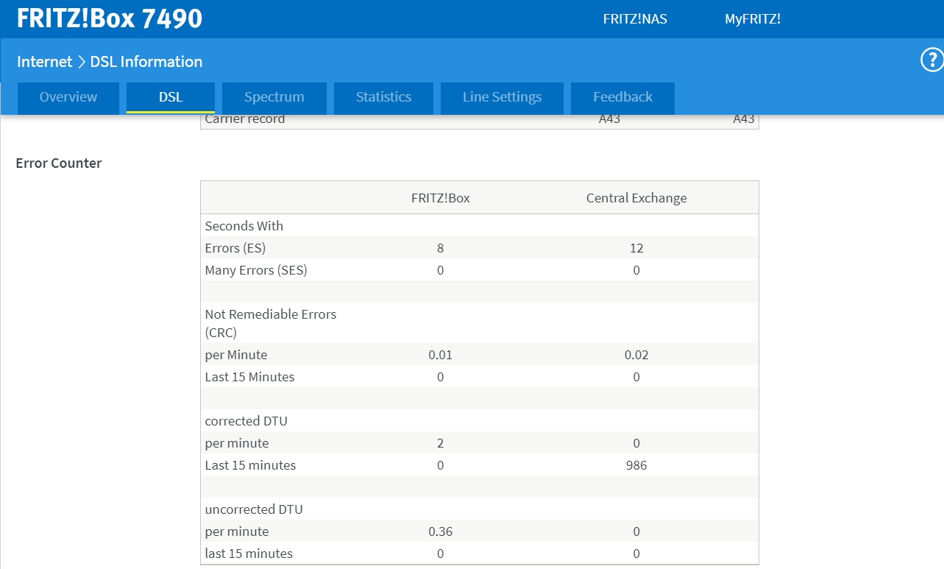This screenshot has width=944, height=569.
Task: Go to the Feedback tab
Action: tap(622, 97)
